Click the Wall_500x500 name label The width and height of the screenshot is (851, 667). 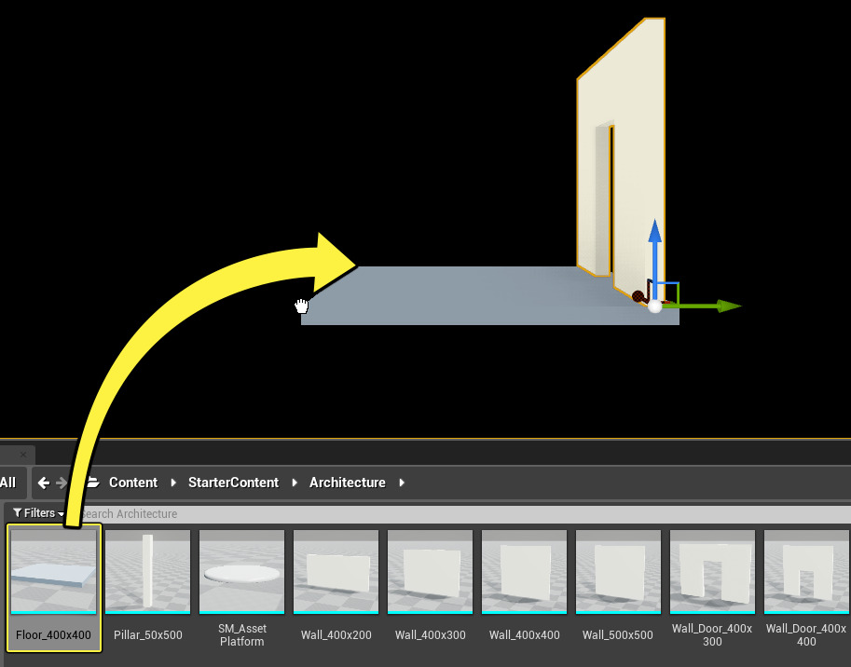618,635
